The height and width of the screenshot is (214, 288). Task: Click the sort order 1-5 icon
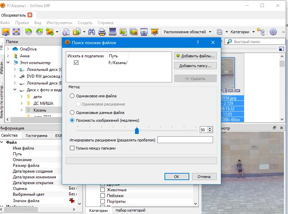click(x=219, y=32)
